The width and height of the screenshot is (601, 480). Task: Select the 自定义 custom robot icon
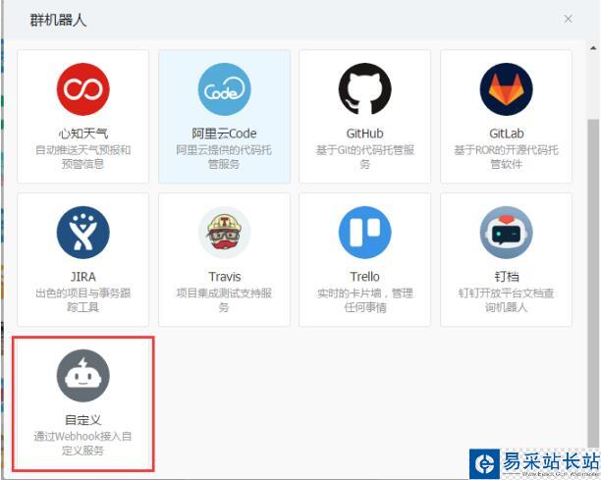point(82,376)
